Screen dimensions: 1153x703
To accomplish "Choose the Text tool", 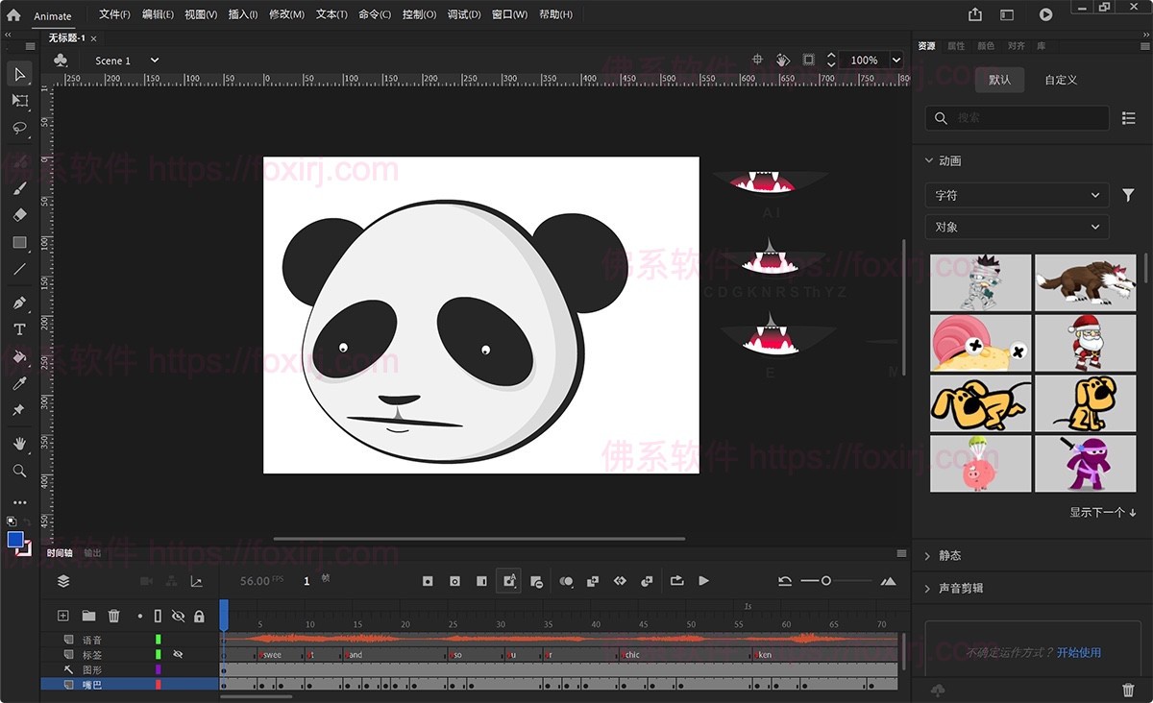I will pyautogui.click(x=19, y=329).
